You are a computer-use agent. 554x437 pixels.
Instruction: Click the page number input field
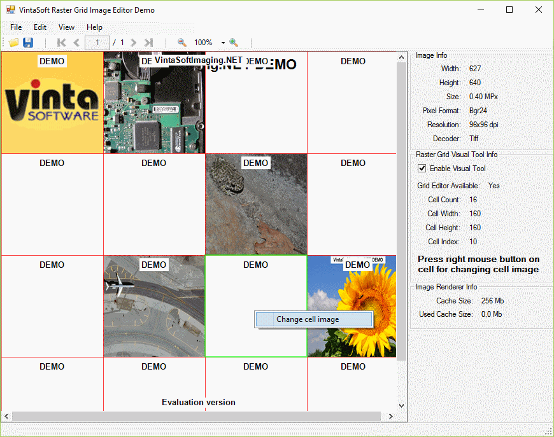(97, 43)
